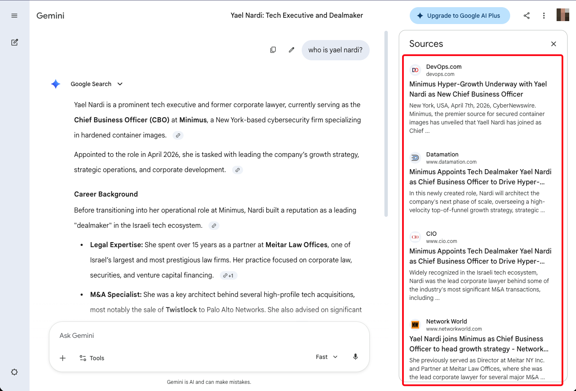The image size is (576, 391).
Task: Click 'www.datamation.com' domain text
Action: click(451, 162)
